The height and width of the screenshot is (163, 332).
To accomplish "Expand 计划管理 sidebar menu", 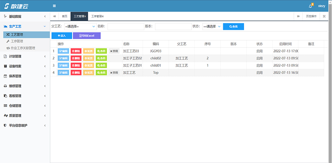I will tap(24, 56).
